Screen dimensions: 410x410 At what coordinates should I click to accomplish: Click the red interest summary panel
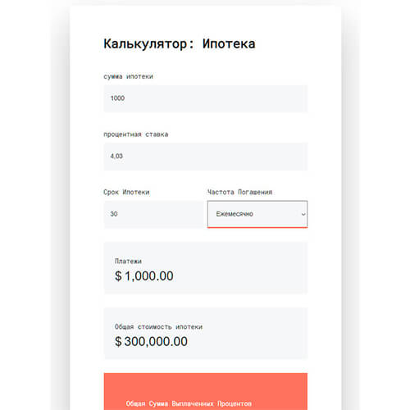pos(206,391)
